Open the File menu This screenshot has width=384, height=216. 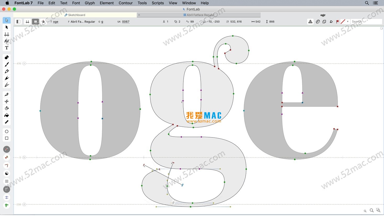41,3
